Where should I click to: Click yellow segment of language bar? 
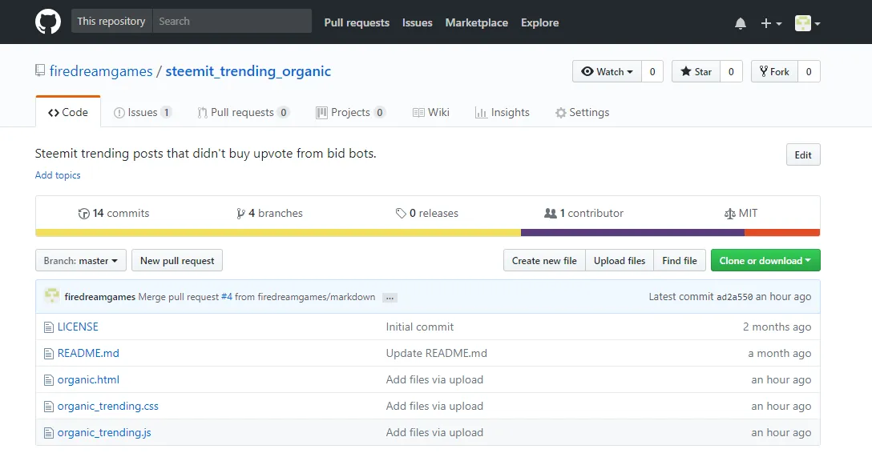278,233
